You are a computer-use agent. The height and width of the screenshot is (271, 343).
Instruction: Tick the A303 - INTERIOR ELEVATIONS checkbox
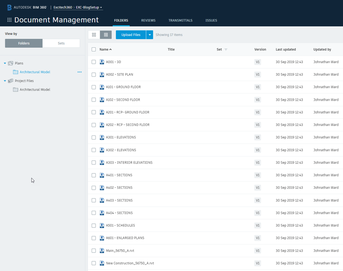(x=94, y=163)
